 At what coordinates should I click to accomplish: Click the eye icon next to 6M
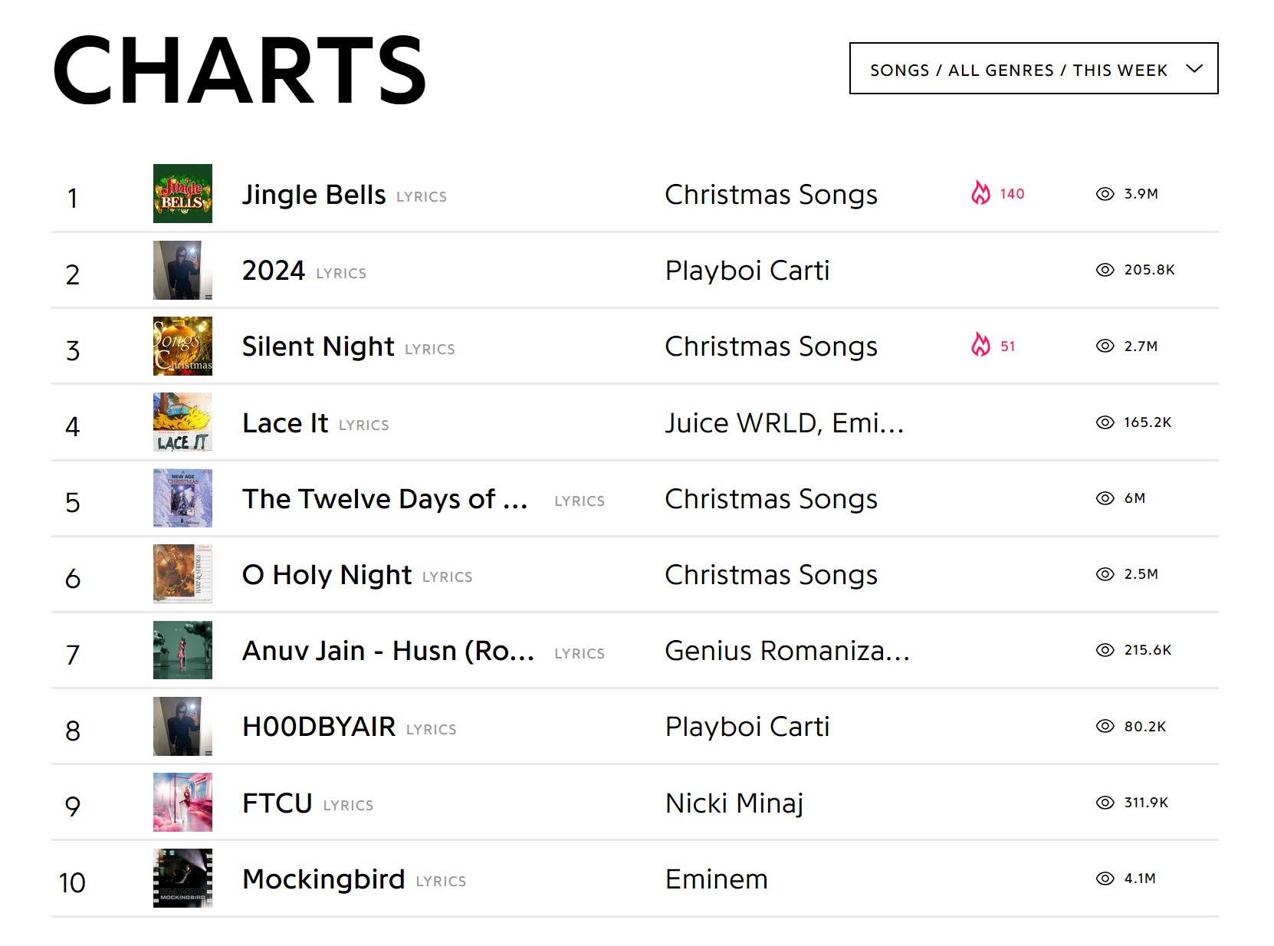pyautogui.click(x=1105, y=498)
